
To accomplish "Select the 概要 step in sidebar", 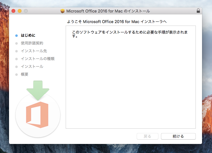I will click(x=25, y=74).
